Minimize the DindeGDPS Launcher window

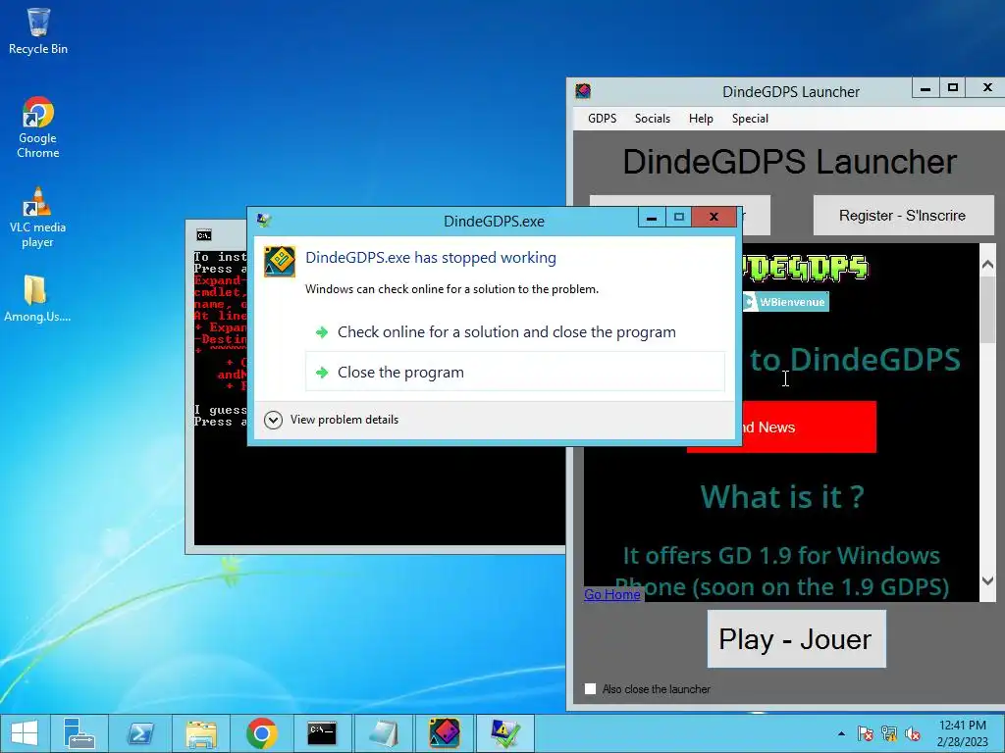(926, 87)
